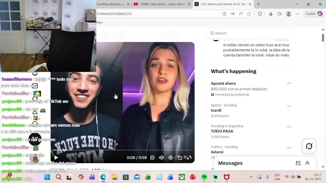Open McAfee from the taskbar
This screenshot has height=183, width=326.
pos(226,177)
